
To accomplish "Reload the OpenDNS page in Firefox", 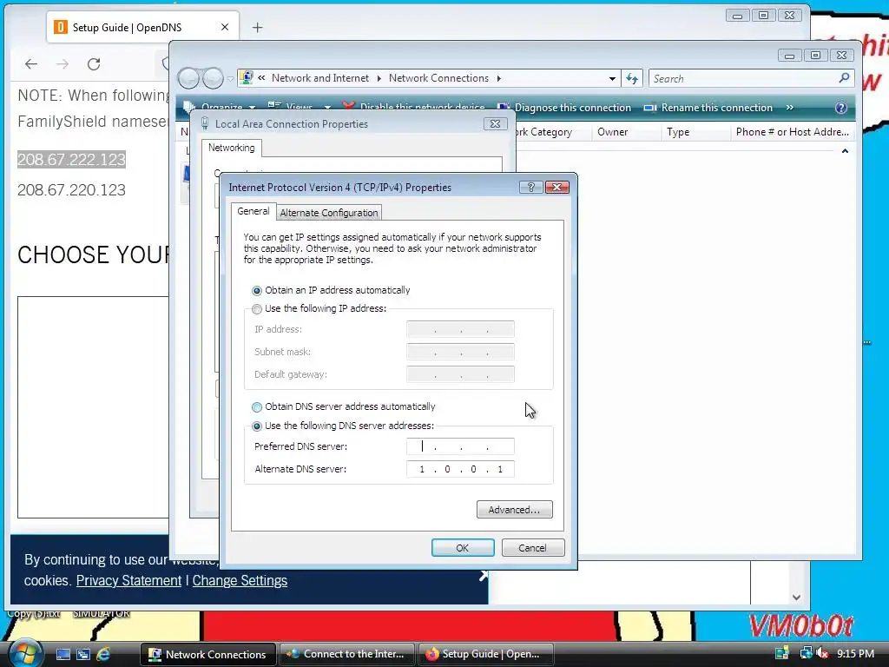I will 94,64.
